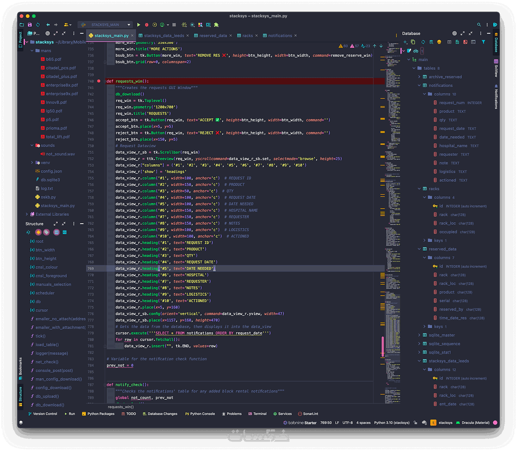This screenshot has height=451, width=517.
Task: Toggle the Notifications side tool window
Action: 496,96
